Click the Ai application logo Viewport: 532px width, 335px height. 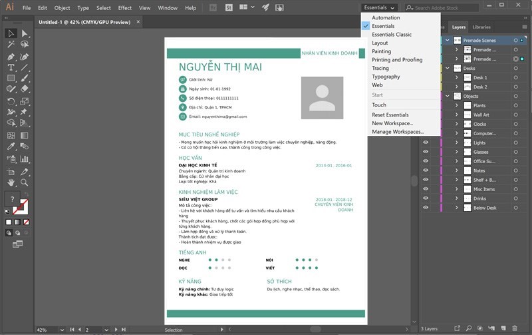pos(10,7)
